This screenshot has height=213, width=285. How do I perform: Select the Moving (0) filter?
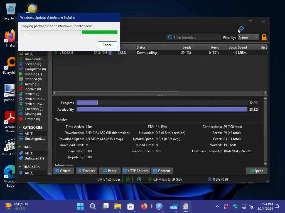(x=33, y=114)
